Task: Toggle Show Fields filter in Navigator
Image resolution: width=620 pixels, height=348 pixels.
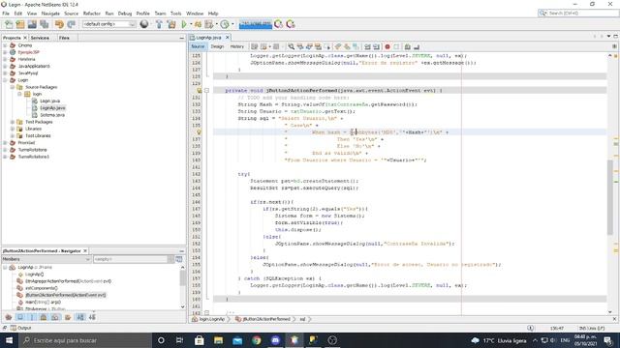Action: [20, 317]
